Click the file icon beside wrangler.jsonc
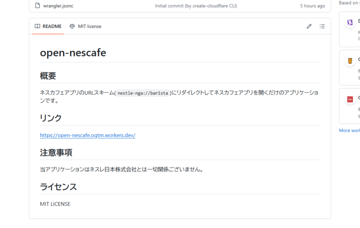Viewport: 360px width, 228px height. 38,6
